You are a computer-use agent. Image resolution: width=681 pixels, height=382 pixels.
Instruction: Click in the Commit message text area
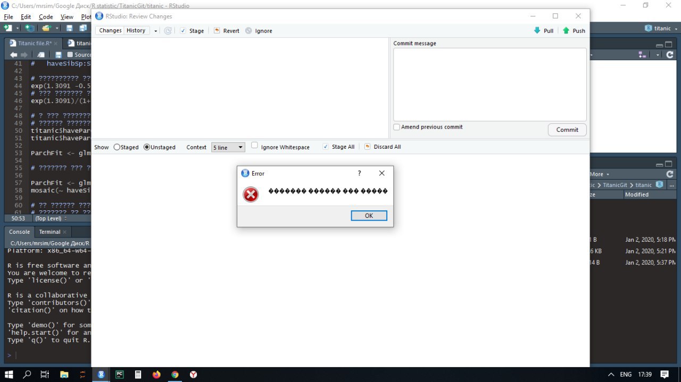(489, 84)
